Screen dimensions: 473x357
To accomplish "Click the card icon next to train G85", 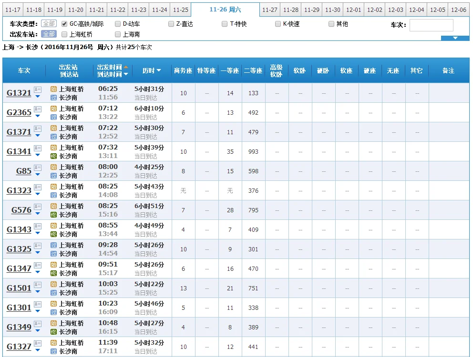I will pos(38,167).
